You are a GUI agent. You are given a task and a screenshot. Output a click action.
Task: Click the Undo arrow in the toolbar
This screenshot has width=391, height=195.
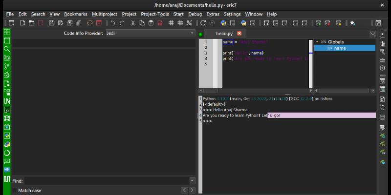[x=113, y=23]
